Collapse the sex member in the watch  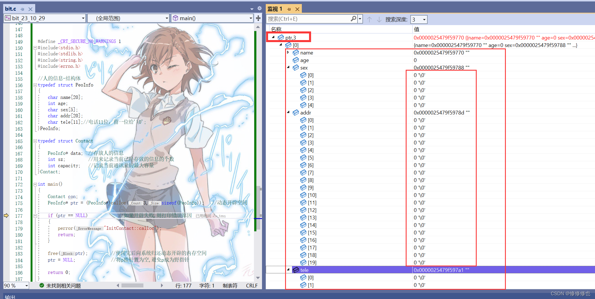click(x=288, y=67)
